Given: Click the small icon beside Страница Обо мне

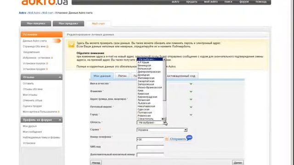Looking at the screenshot, I should (47, 47).
